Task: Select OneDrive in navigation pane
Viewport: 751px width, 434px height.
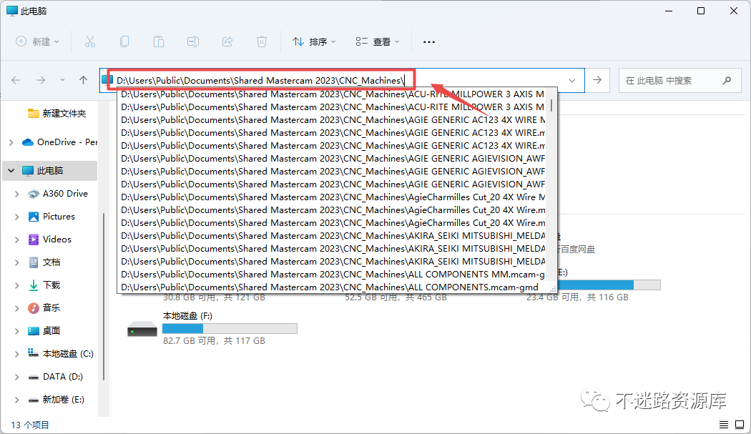Action: pyautogui.click(x=60, y=142)
